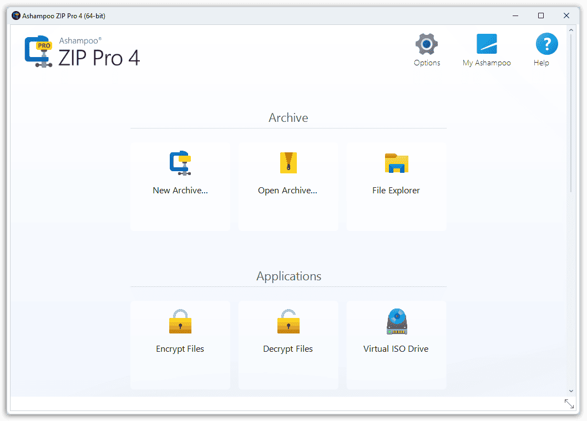The image size is (587, 421).
Task: Click the Help question mark icon
Action: [546, 44]
